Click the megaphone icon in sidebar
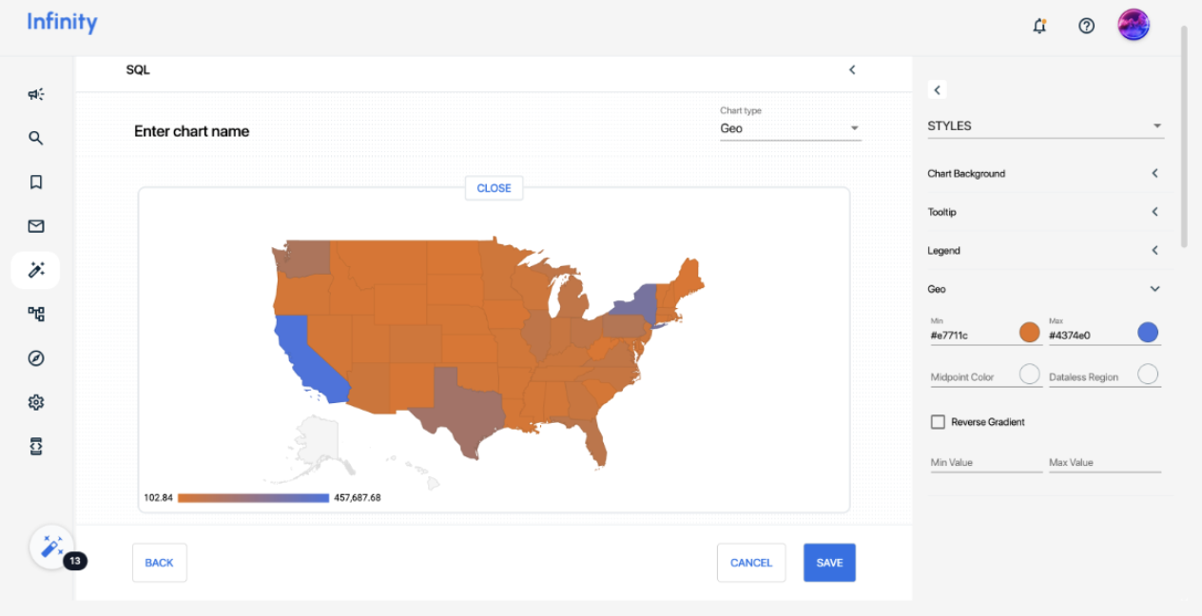The height and width of the screenshot is (616, 1202). pyautogui.click(x=35, y=94)
